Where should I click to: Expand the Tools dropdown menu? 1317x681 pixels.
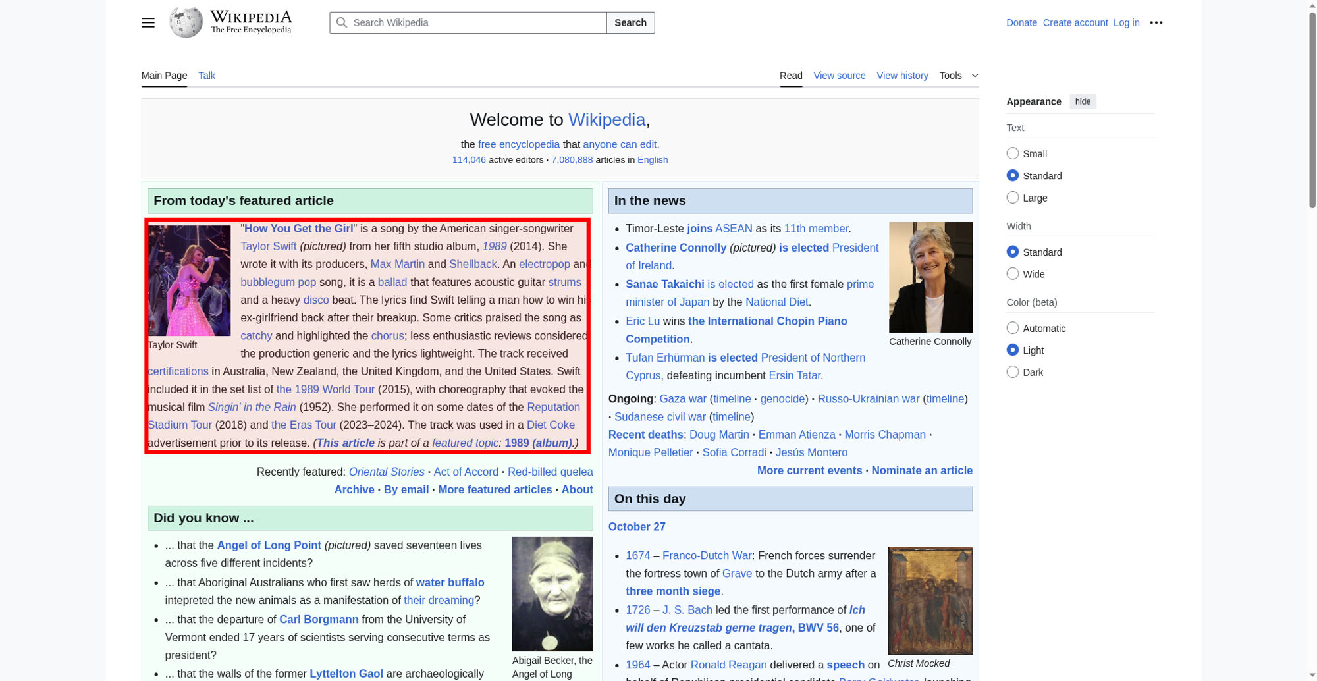(x=958, y=76)
